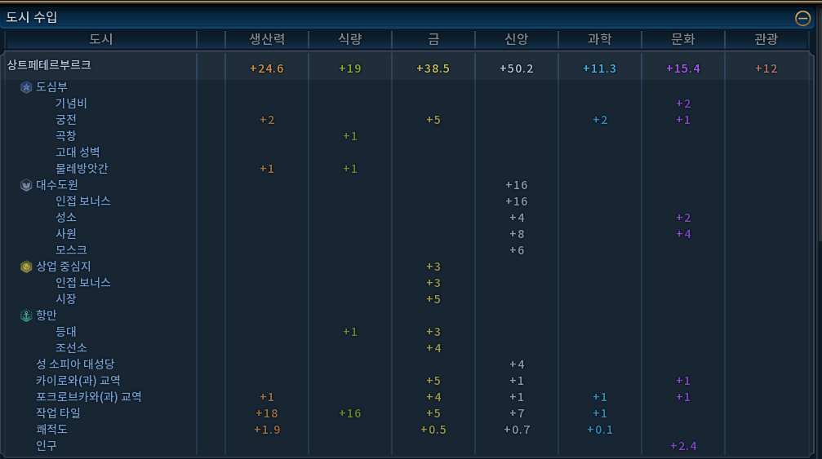The height and width of the screenshot is (459, 822).
Task: Select the 기념비 building row
Action: 71,103
